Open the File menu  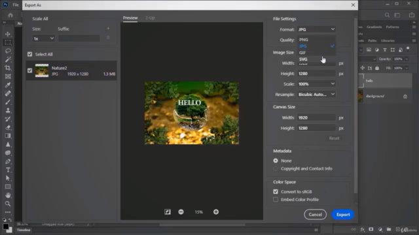pos(16,5)
